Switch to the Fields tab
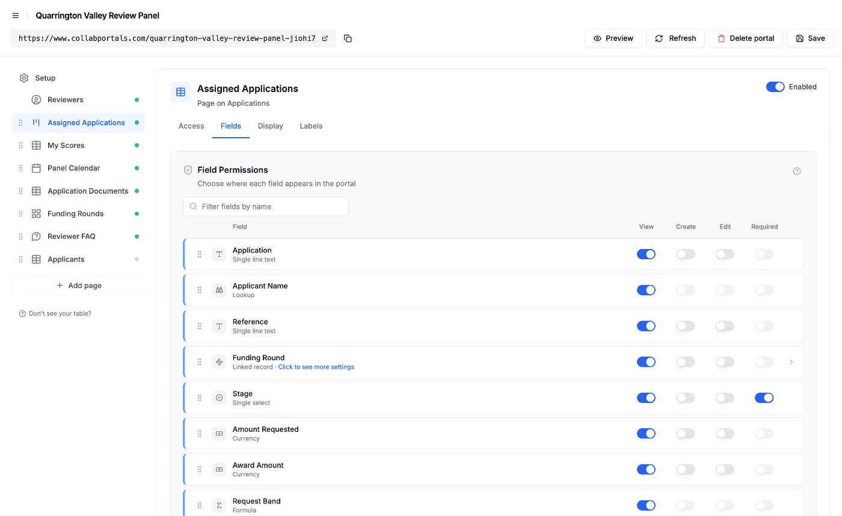Screen dimensions: 842x516 pos(231,126)
